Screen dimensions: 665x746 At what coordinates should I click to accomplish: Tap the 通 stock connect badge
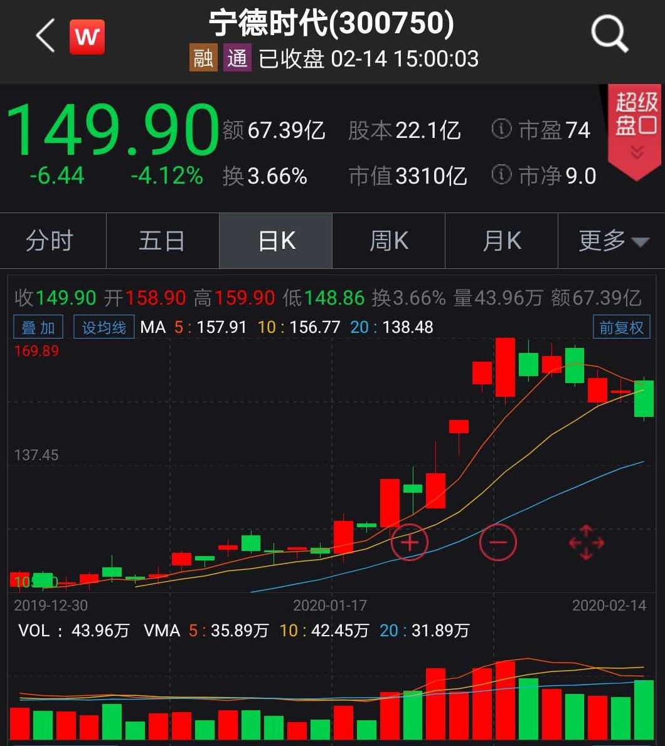[237, 58]
